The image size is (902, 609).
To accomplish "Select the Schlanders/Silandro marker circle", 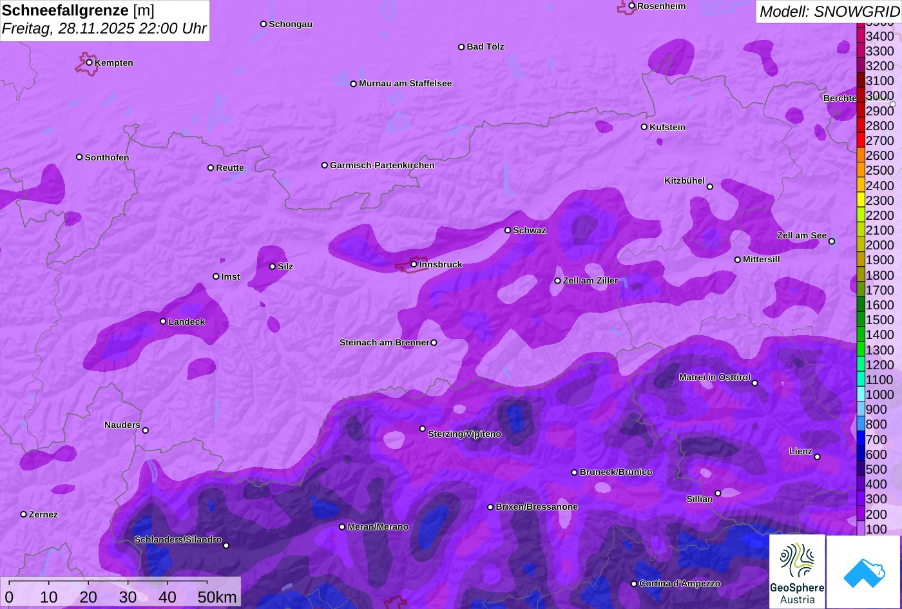I will click(x=226, y=546).
